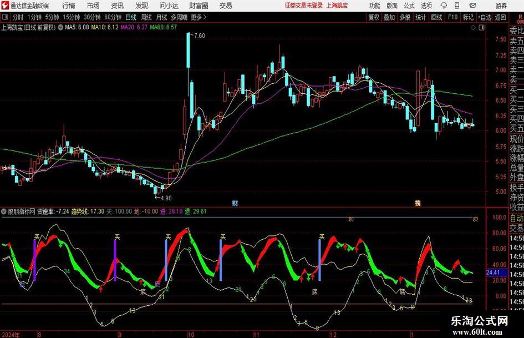
Task: Open the mail envelope icon
Action: (472, 6)
